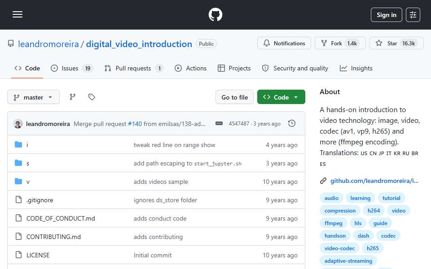Select the compression topic tag
Viewport: 431px width, 269px height.
[x=340, y=211]
